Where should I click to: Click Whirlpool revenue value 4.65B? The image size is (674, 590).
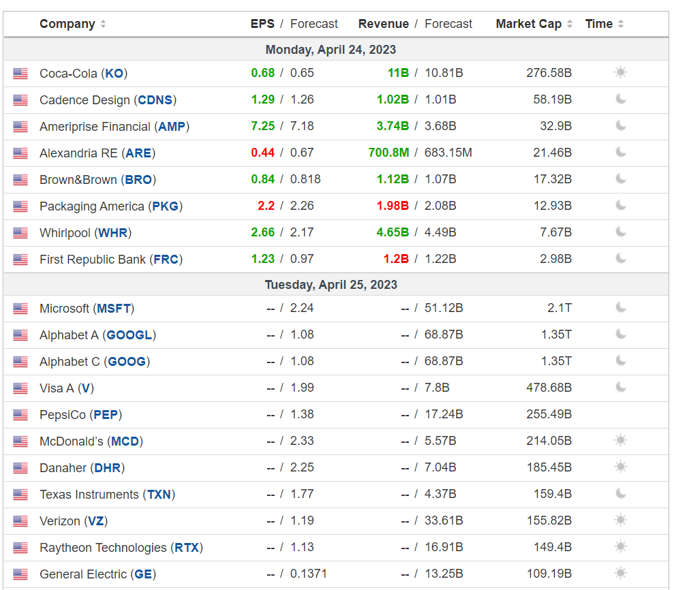click(x=393, y=232)
